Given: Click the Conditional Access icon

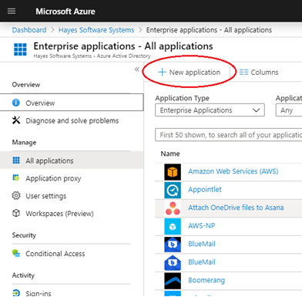Looking at the screenshot, I should (x=16, y=253).
